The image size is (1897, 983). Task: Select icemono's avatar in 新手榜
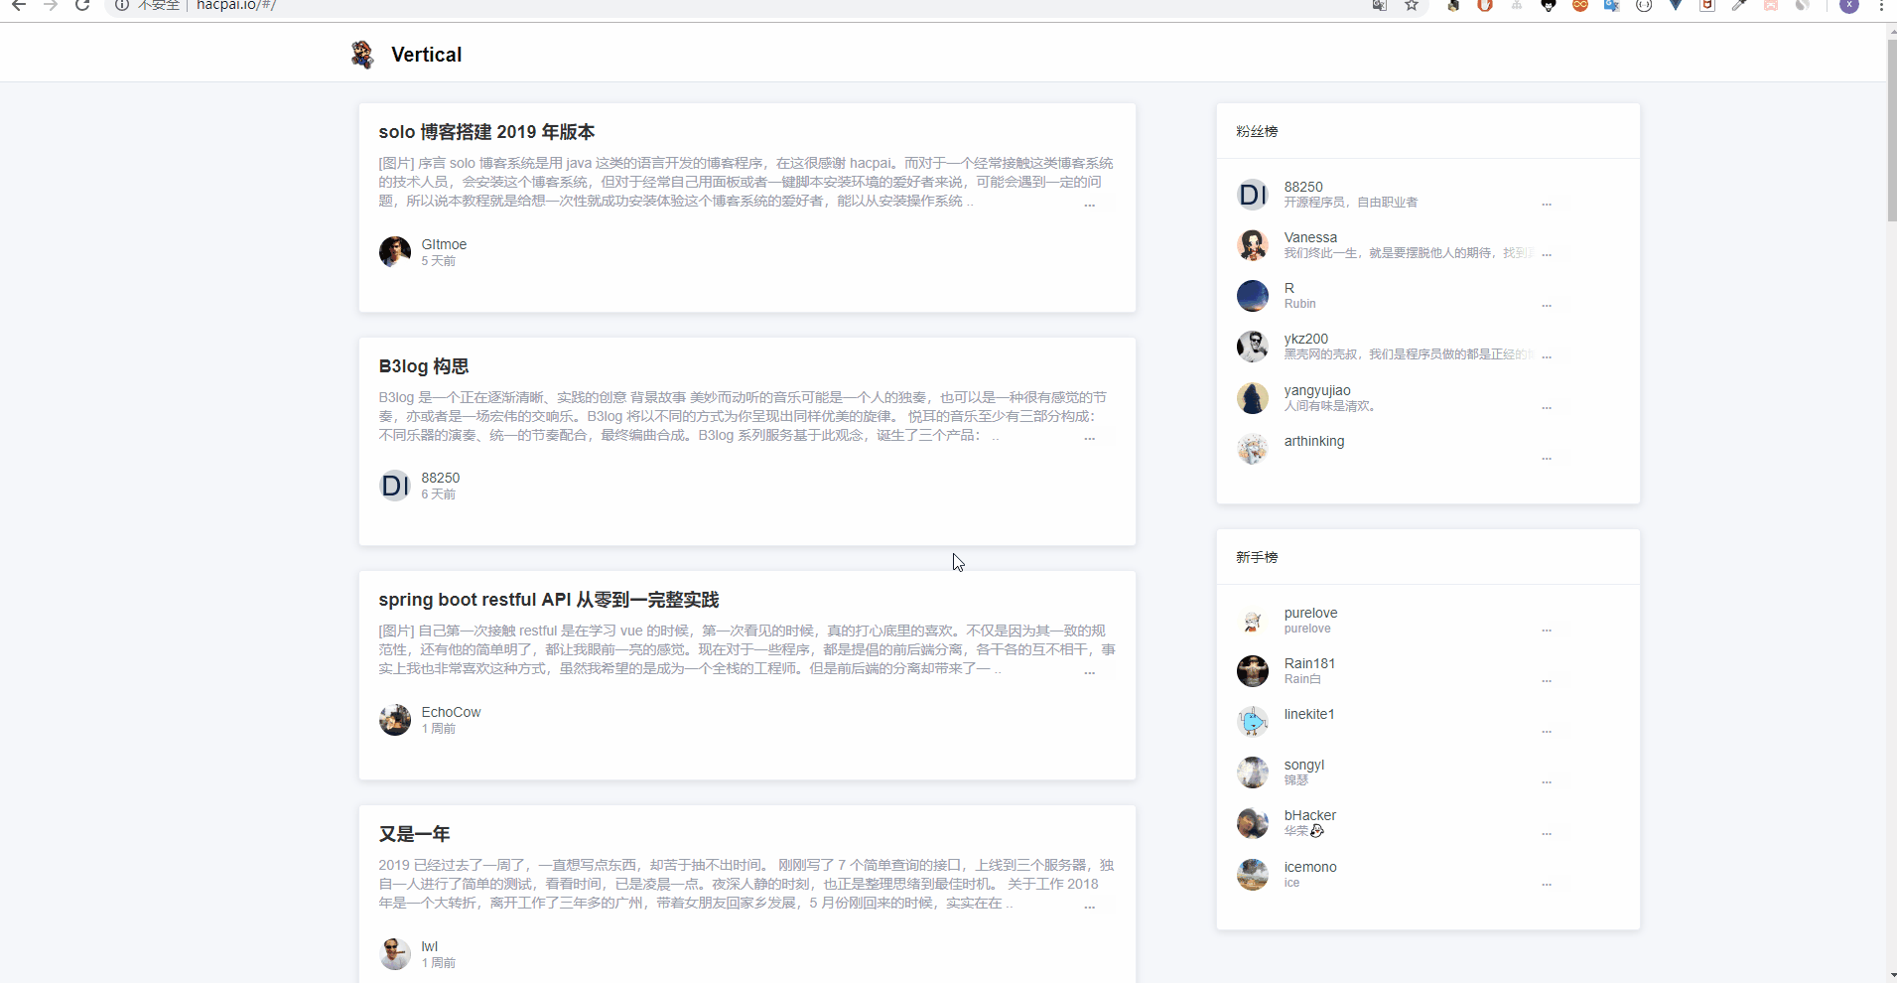(x=1253, y=875)
